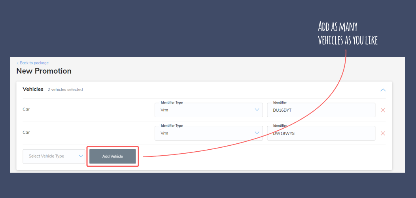Edit the DU16DYT identifier field
416x198 pixels.
(321, 110)
